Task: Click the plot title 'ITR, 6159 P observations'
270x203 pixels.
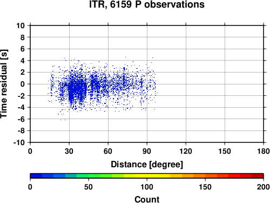Action: 147,4
